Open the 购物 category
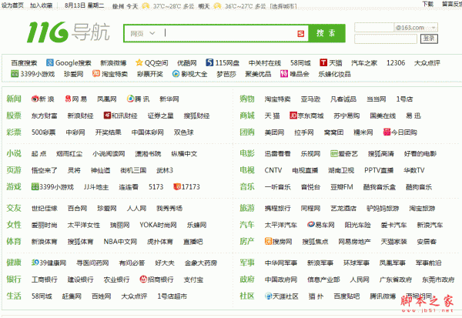Screen dimensions: 462x318 tap(247, 99)
